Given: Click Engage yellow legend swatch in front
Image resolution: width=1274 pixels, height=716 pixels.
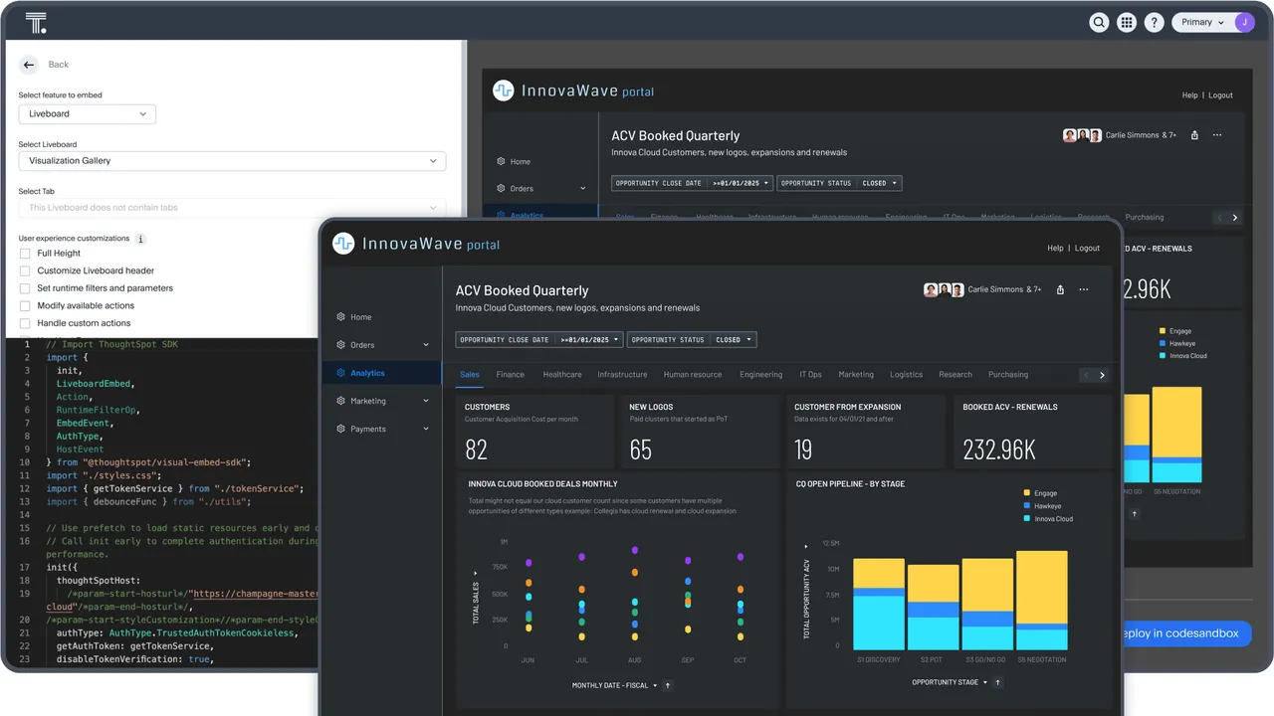Looking at the screenshot, I should [1027, 493].
